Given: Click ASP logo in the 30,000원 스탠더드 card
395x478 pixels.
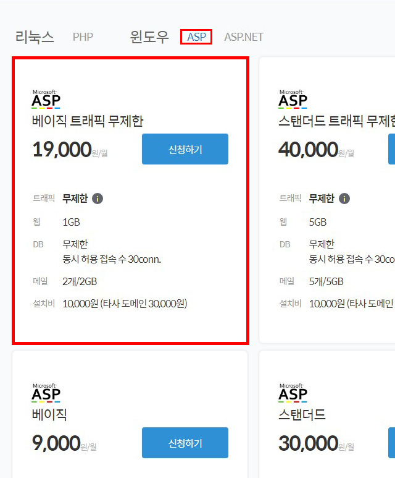Looking at the screenshot, I should (293, 393).
